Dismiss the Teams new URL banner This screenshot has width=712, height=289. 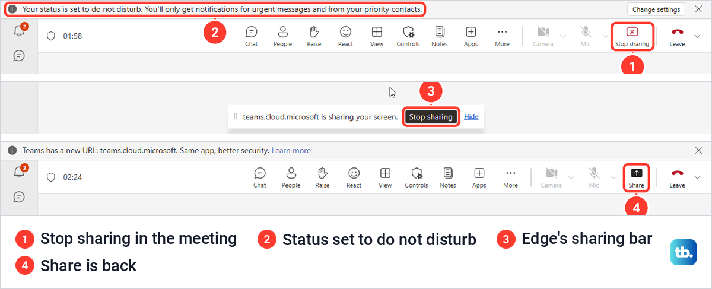698,151
